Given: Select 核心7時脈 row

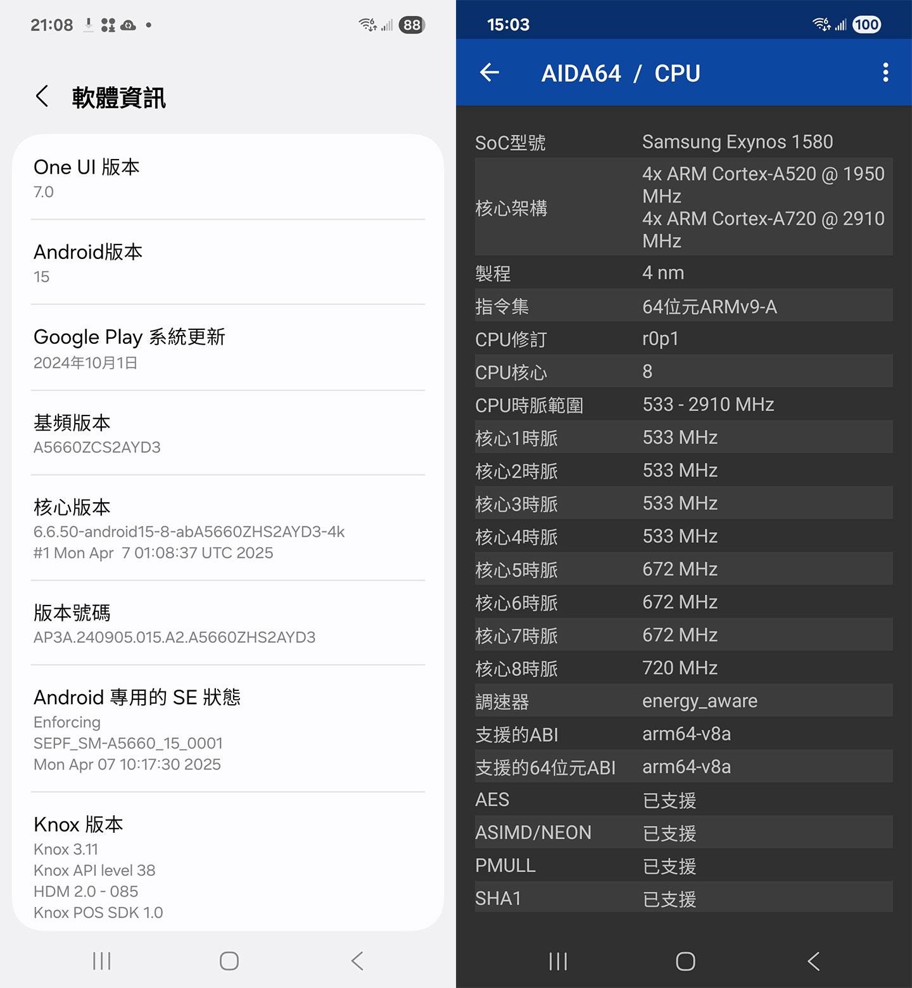Looking at the screenshot, I should point(684,635).
